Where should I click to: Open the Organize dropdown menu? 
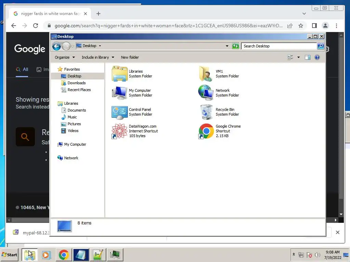[65, 57]
